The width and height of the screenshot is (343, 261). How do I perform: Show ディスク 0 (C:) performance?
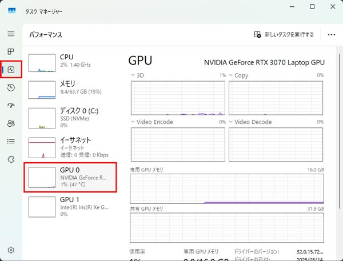[71, 117]
